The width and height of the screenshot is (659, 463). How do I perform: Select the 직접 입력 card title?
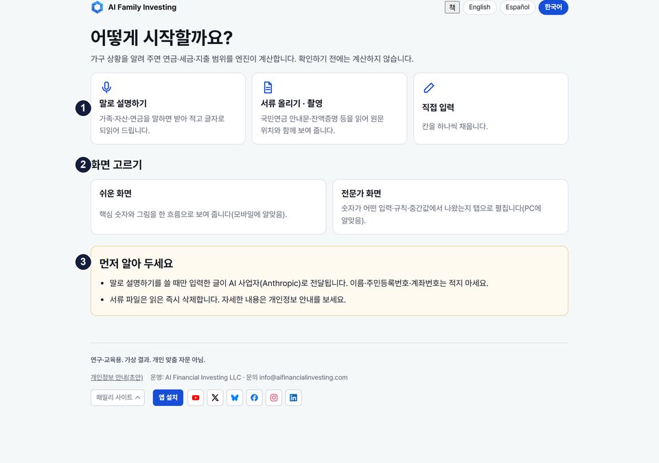(x=438, y=108)
